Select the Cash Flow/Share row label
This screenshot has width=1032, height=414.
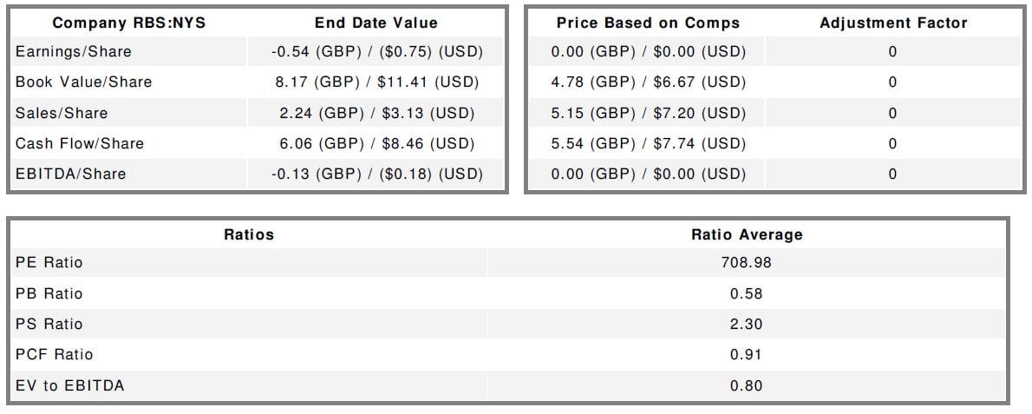80,143
